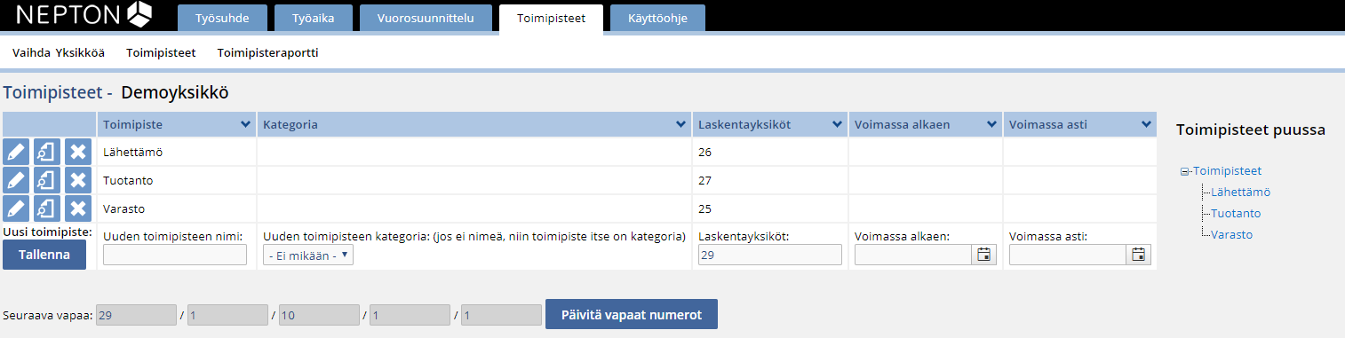Focus the Voimassa alkaen date field

point(913,255)
